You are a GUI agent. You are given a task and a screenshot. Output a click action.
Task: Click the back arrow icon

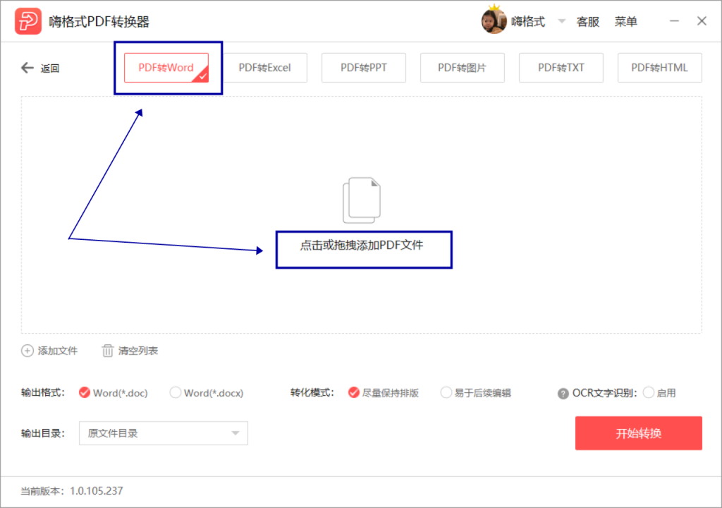tap(27, 68)
